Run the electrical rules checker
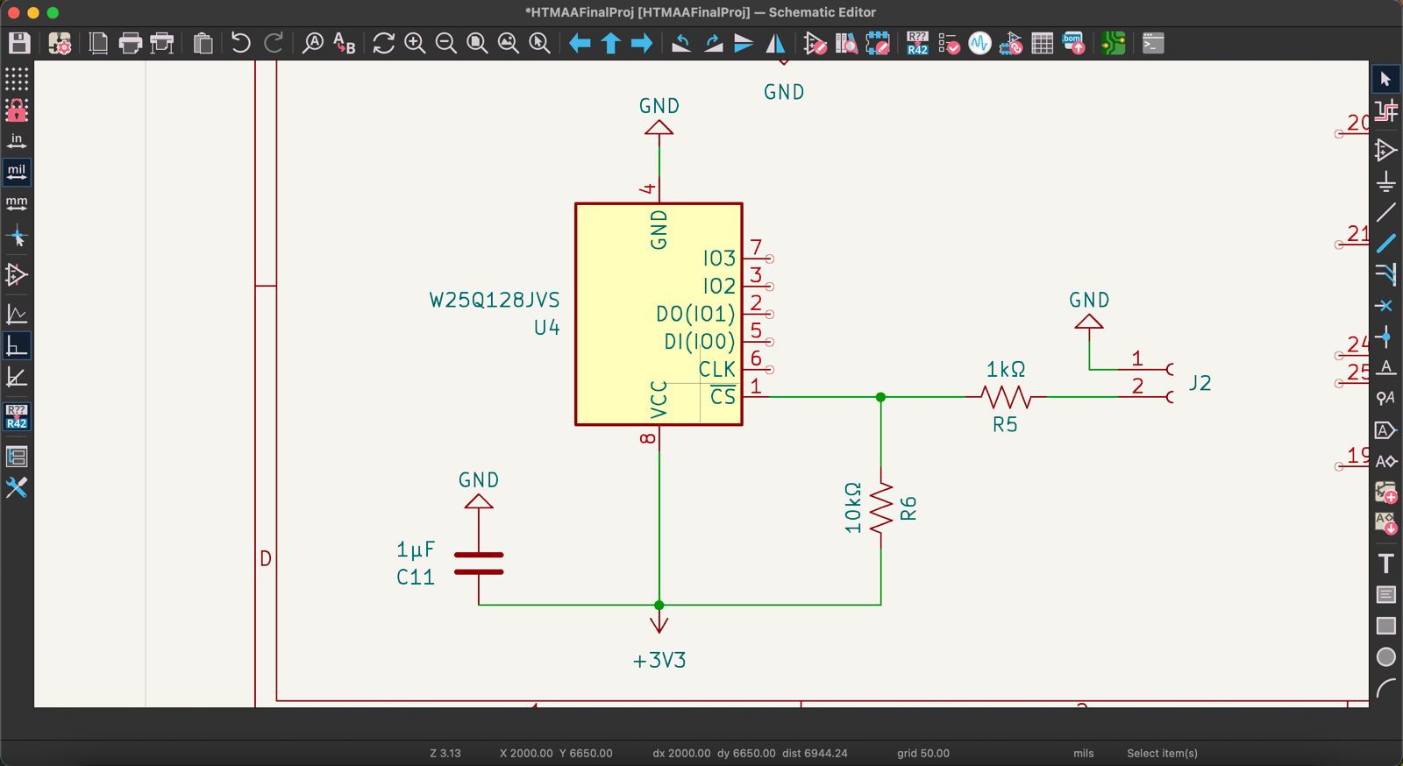Screen dimensions: 1403x766 coord(949,43)
